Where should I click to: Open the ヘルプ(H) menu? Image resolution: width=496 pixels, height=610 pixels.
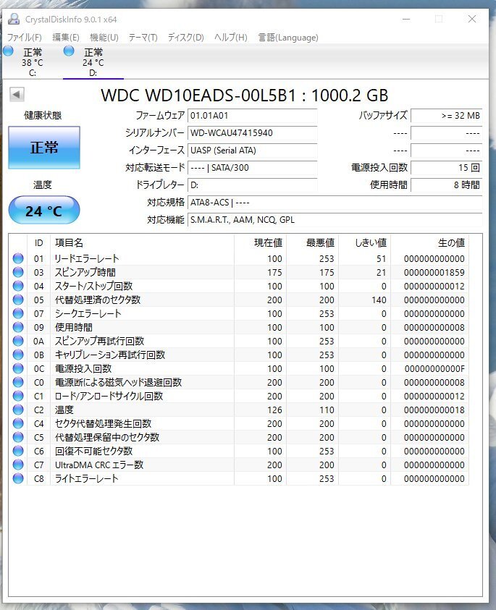pos(231,38)
